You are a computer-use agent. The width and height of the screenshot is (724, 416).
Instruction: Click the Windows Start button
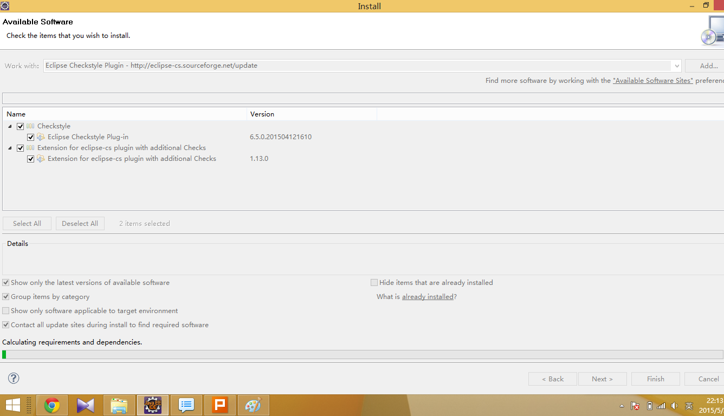13,405
